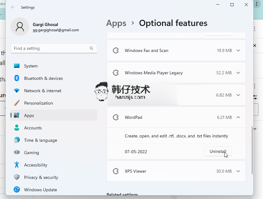The height and width of the screenshot is (199, 263).
Task: Open the Gaming settings page
Action: (54, 153)
